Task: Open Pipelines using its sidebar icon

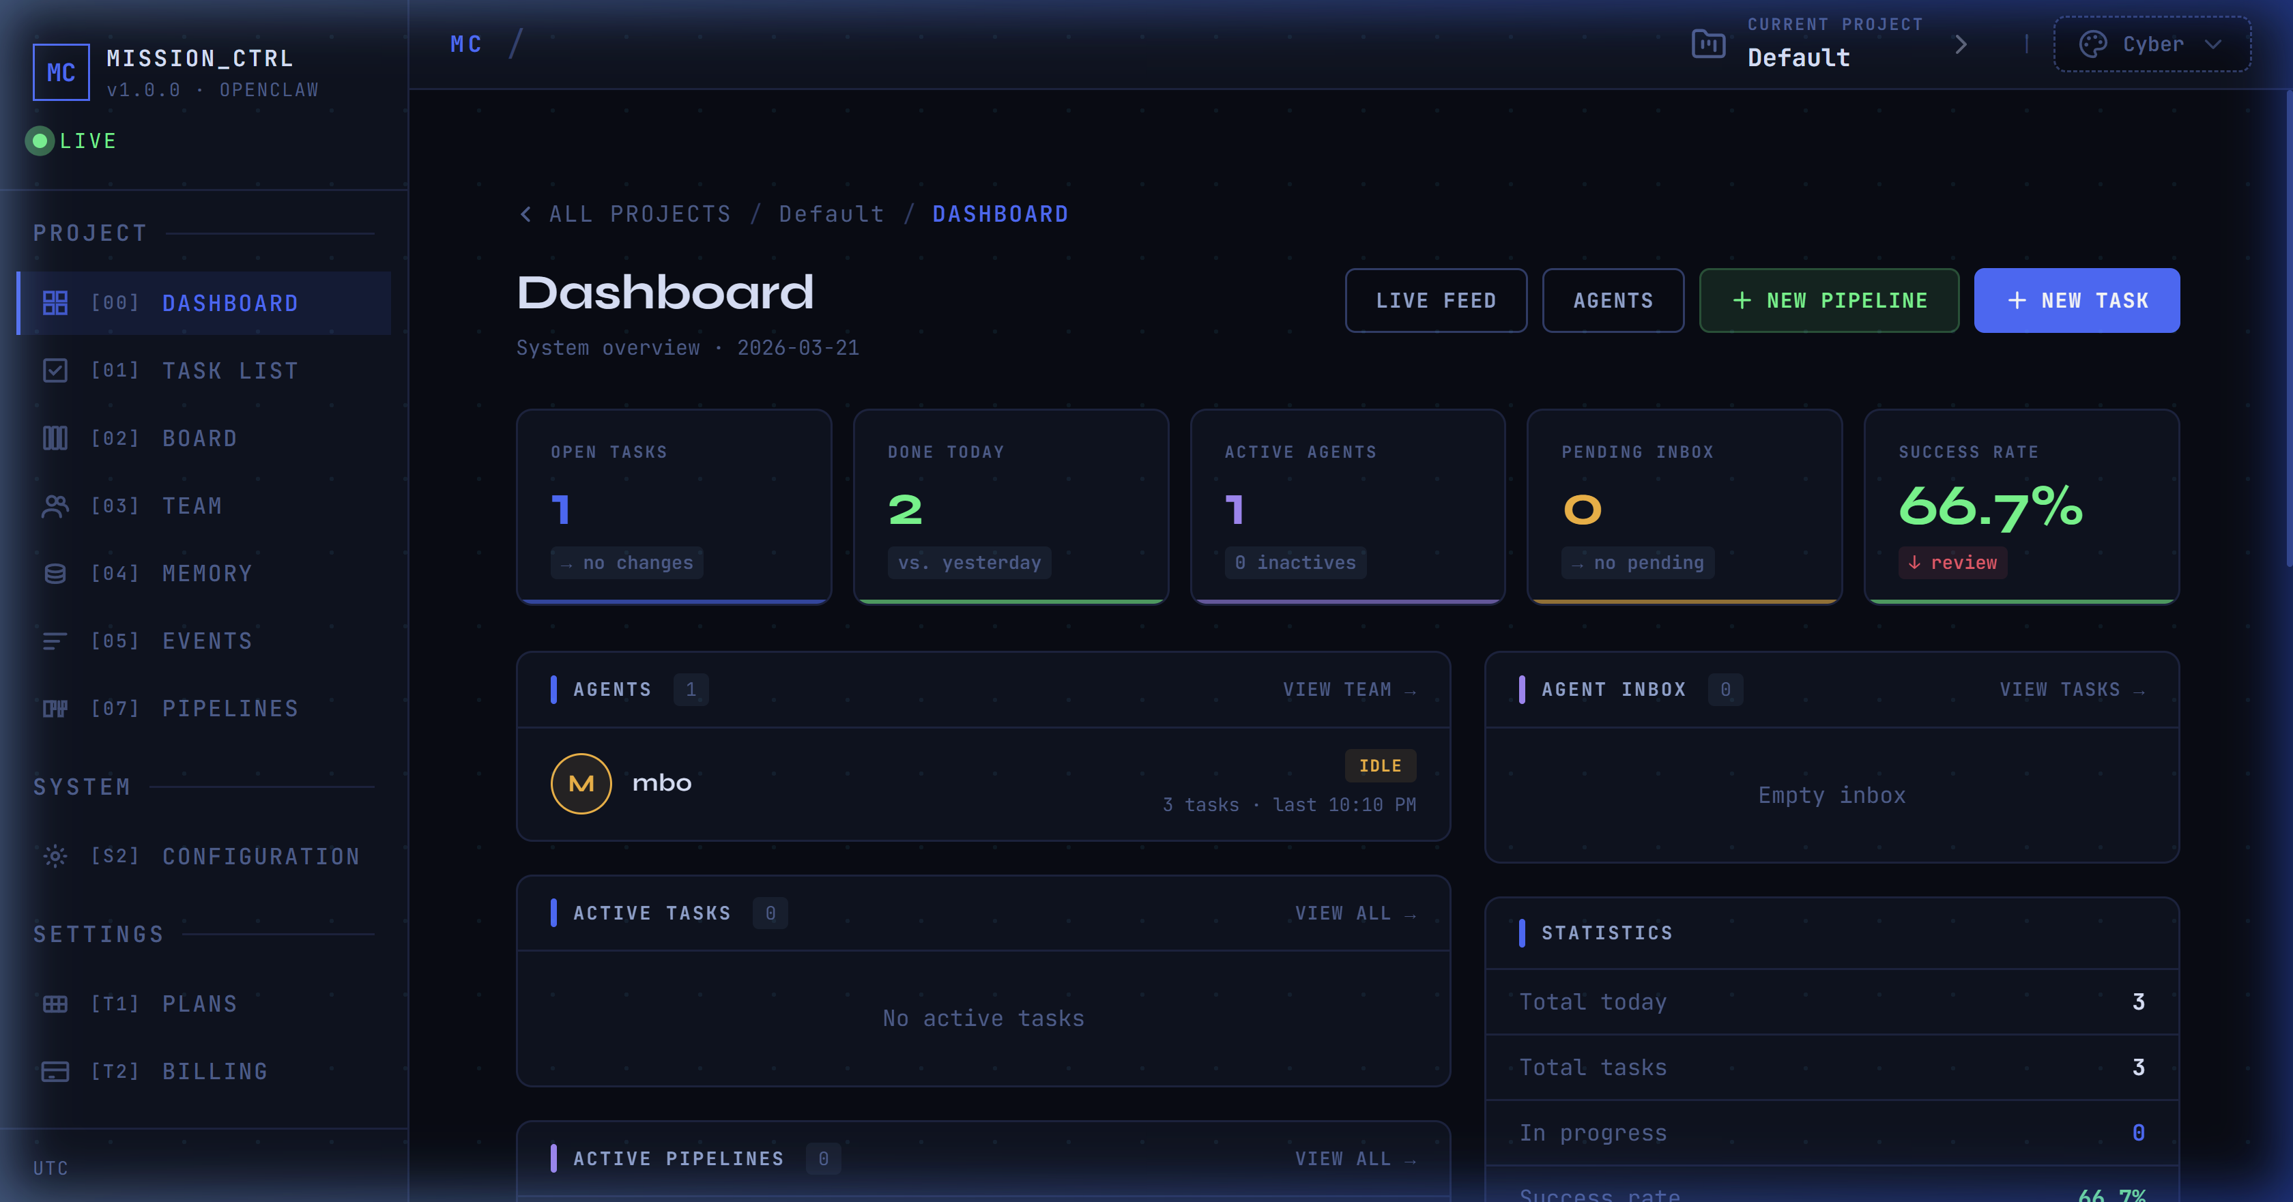Action: [55, 708]
